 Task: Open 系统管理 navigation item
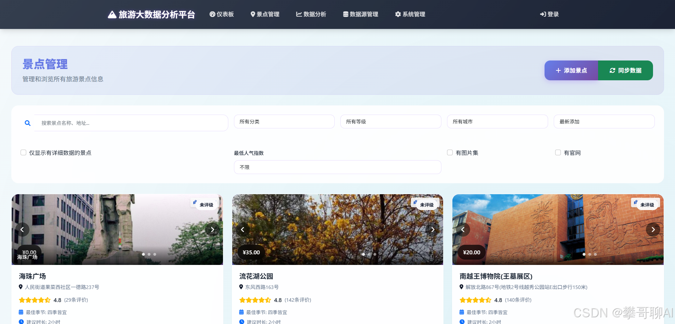pos(410,14)
